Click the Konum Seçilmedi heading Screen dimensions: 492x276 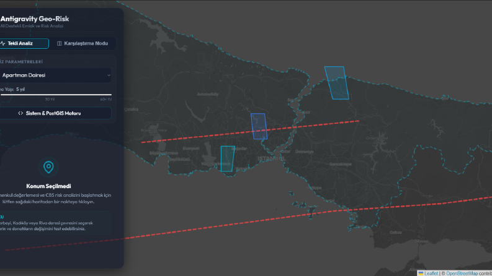coord(48,186)
